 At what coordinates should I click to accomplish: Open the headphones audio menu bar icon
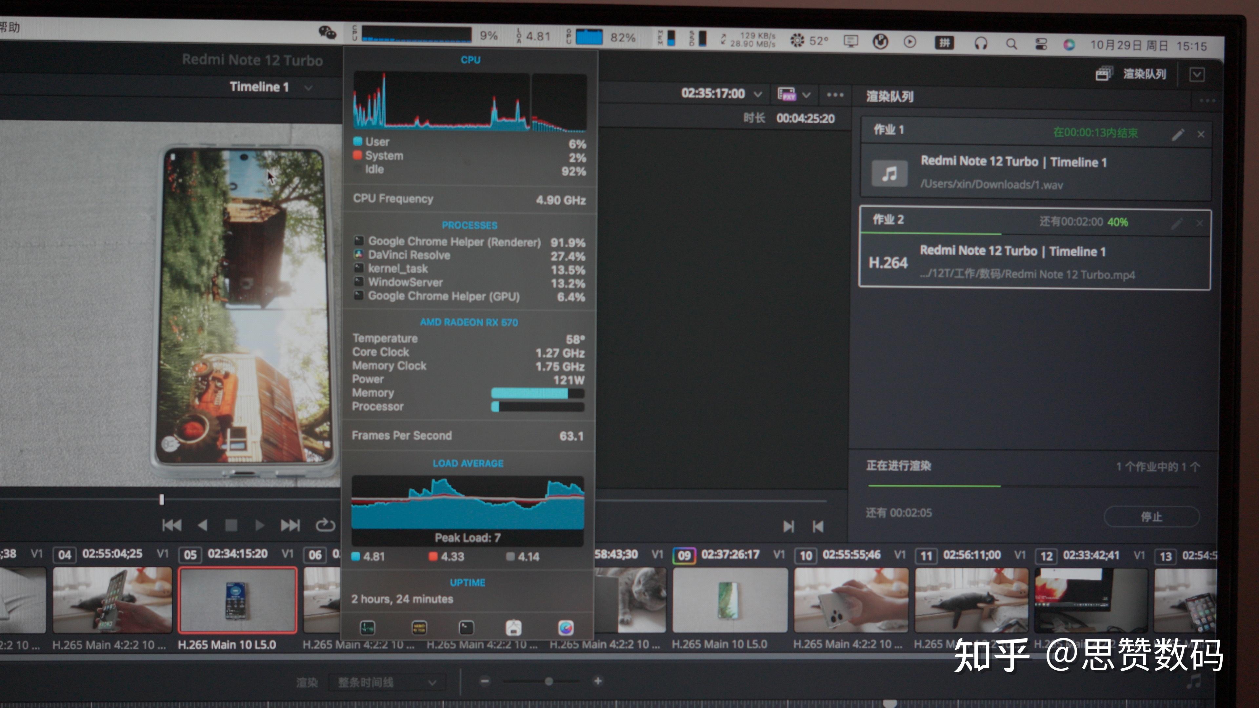coord(980,44)
